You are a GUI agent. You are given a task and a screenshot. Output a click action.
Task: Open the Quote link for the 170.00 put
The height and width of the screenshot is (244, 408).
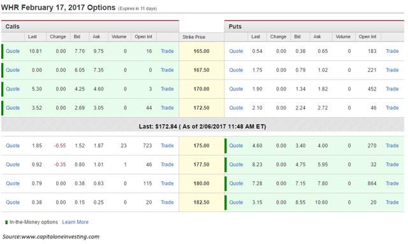[236, 89]
